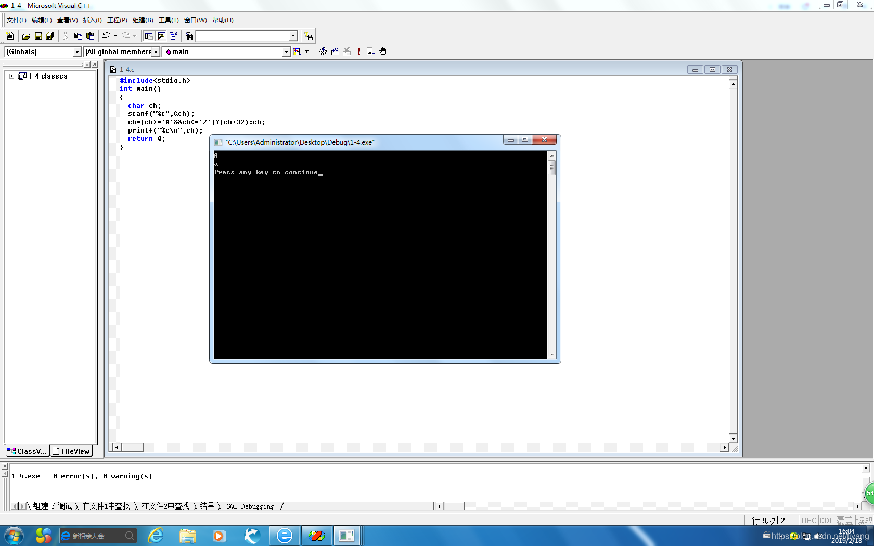Click the Compile icon

point(323,51)
